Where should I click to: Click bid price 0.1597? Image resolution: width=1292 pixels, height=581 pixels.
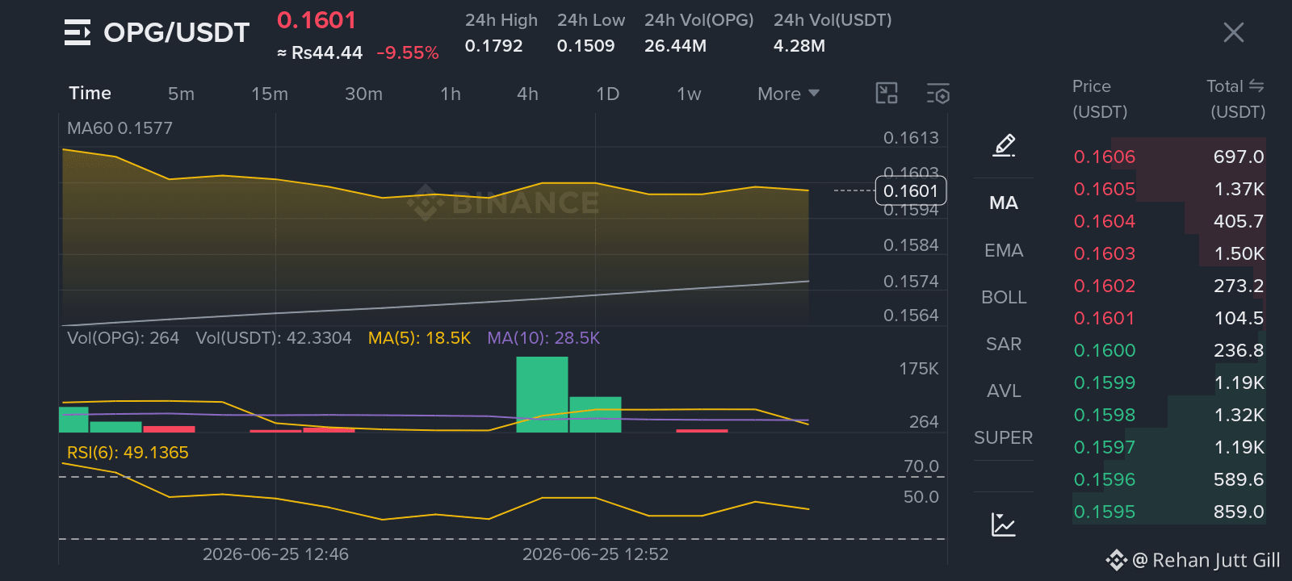point(1104,447)
